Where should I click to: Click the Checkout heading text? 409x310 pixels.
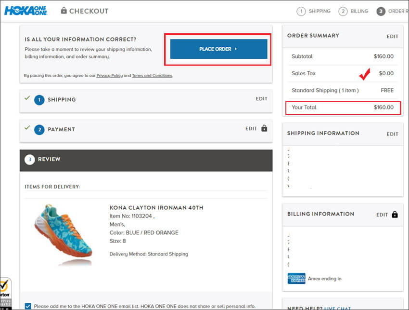(89, 11)
